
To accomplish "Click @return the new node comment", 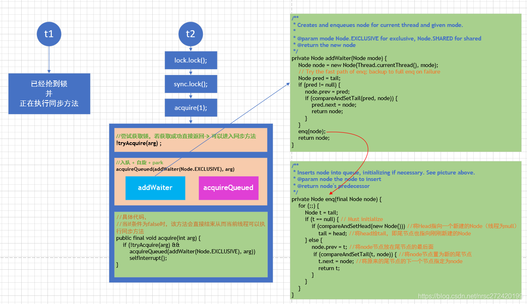I will (324, 45).
